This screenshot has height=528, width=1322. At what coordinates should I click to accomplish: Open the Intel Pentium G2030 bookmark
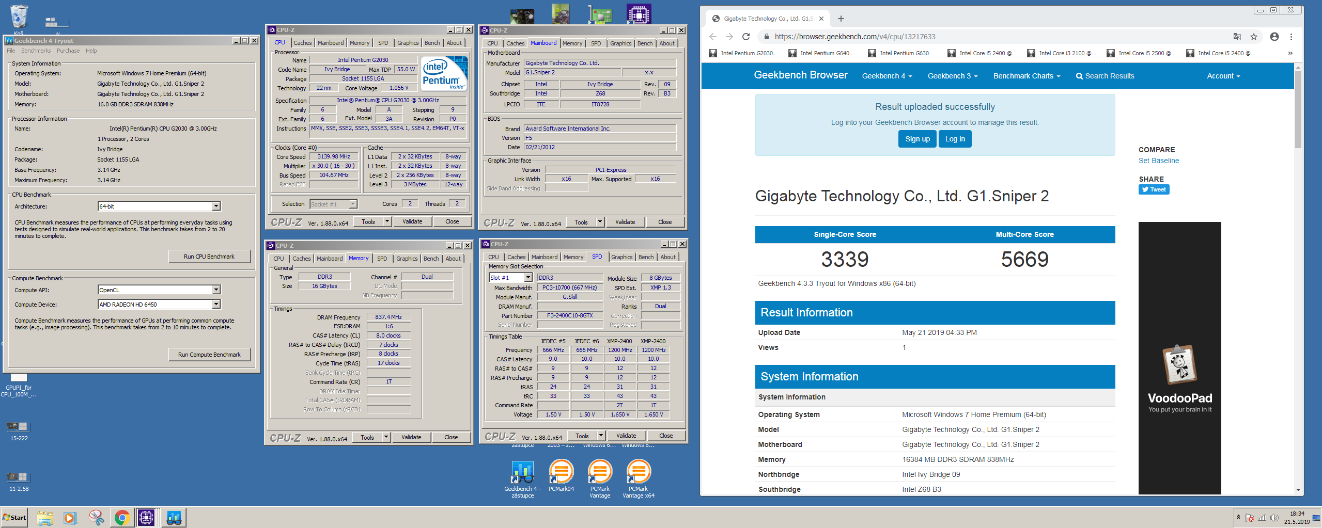pyautogui.click(x=742, y=53)
